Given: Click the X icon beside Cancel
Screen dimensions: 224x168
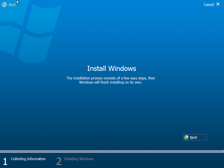Looking at the screenshot, I should click(x=218, y=4).
